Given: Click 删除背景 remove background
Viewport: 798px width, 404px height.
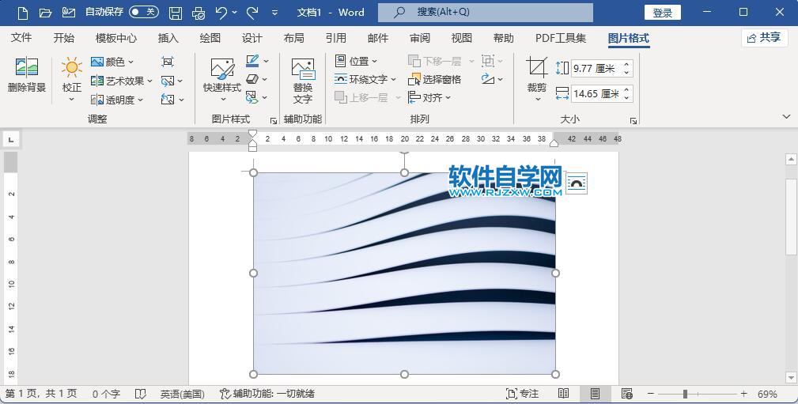Looking at the screenshot, I should pos(26,75).
